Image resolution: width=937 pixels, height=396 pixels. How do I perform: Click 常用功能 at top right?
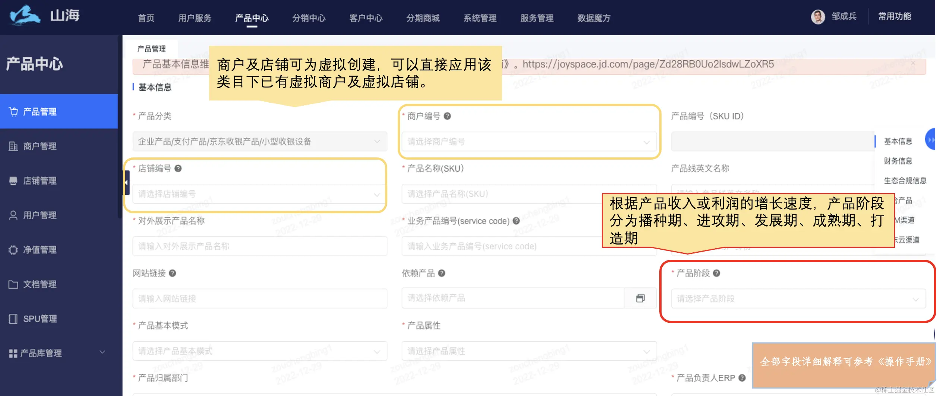click(x=894, y=16)
